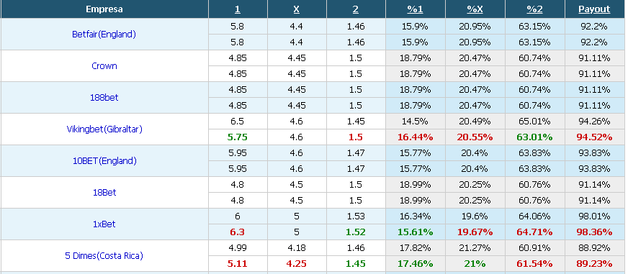Sort by the %1 column header

point(416,9)
